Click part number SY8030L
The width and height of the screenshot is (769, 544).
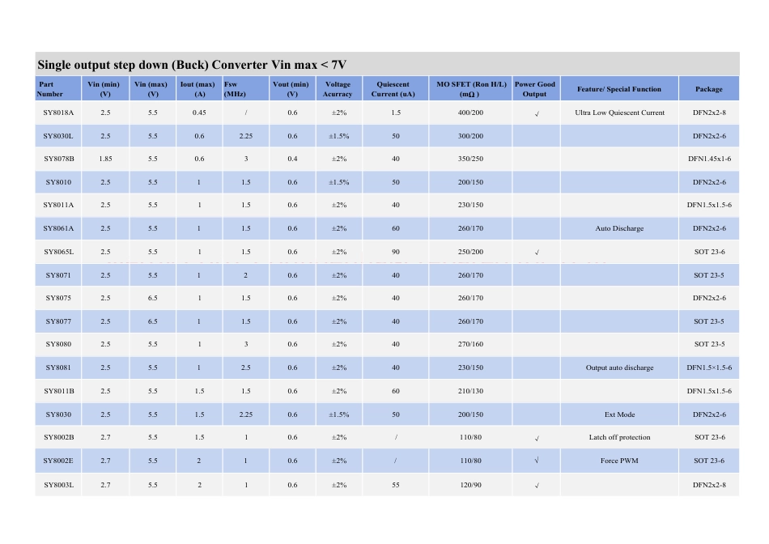(58, 136)
